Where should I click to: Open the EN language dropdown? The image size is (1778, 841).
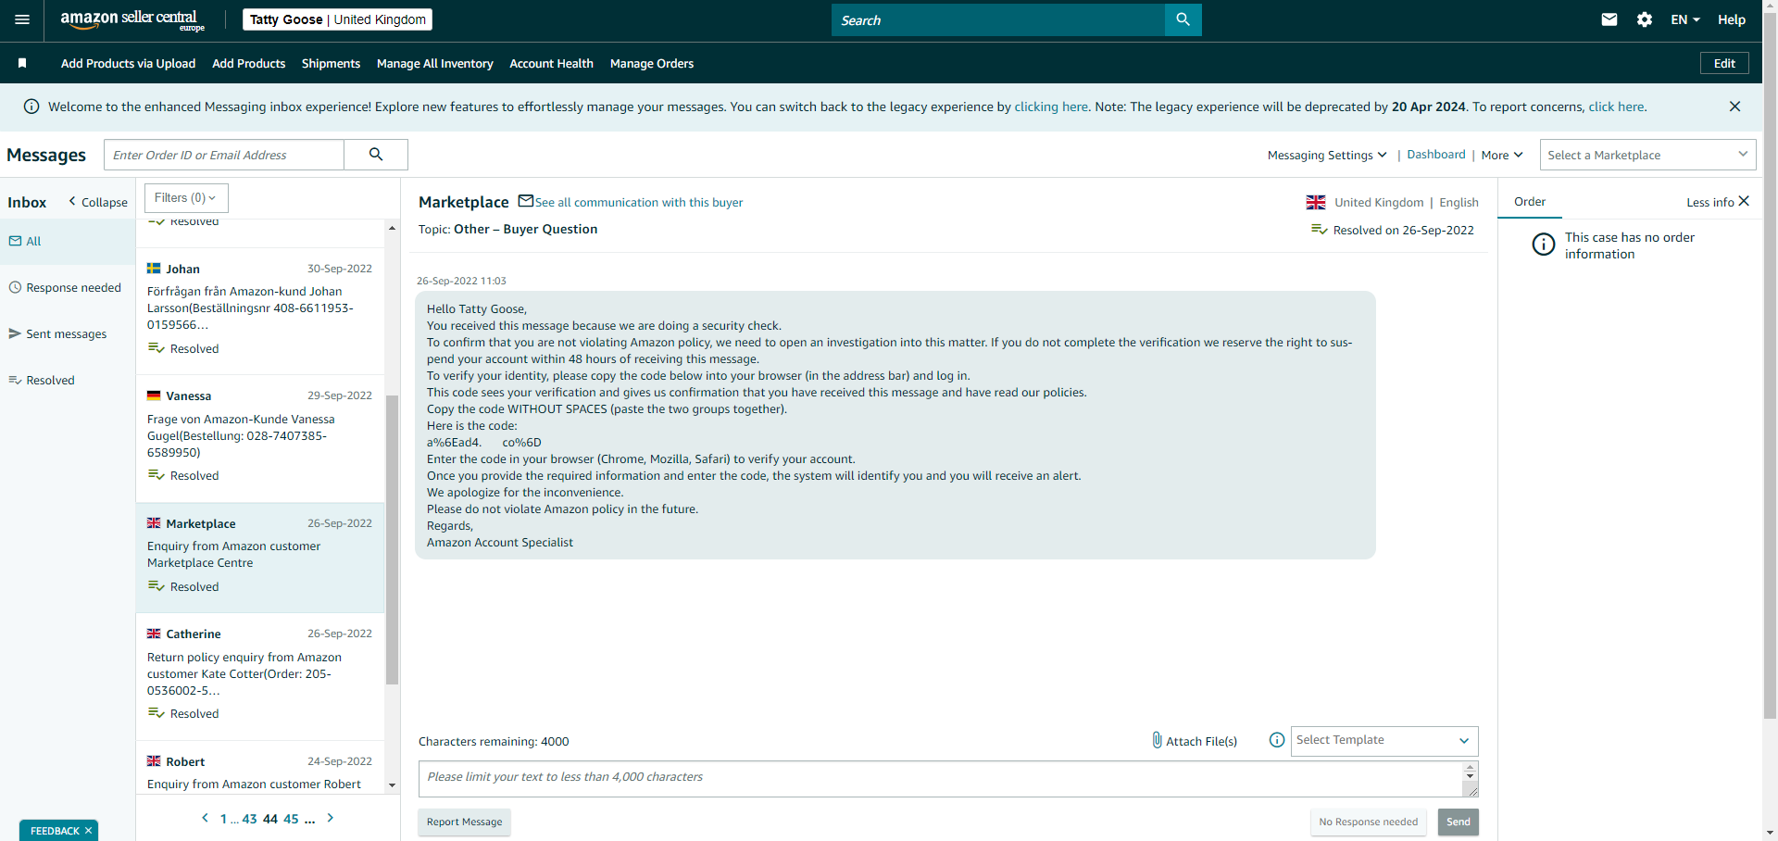tap(1685, 19)
